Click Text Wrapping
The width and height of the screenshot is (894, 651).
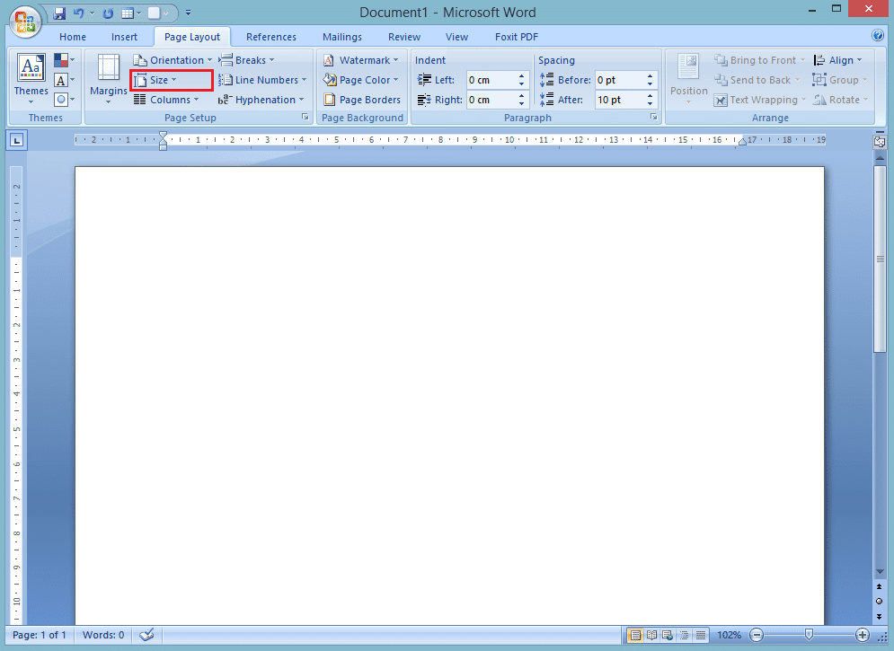[x=759, y=100]
